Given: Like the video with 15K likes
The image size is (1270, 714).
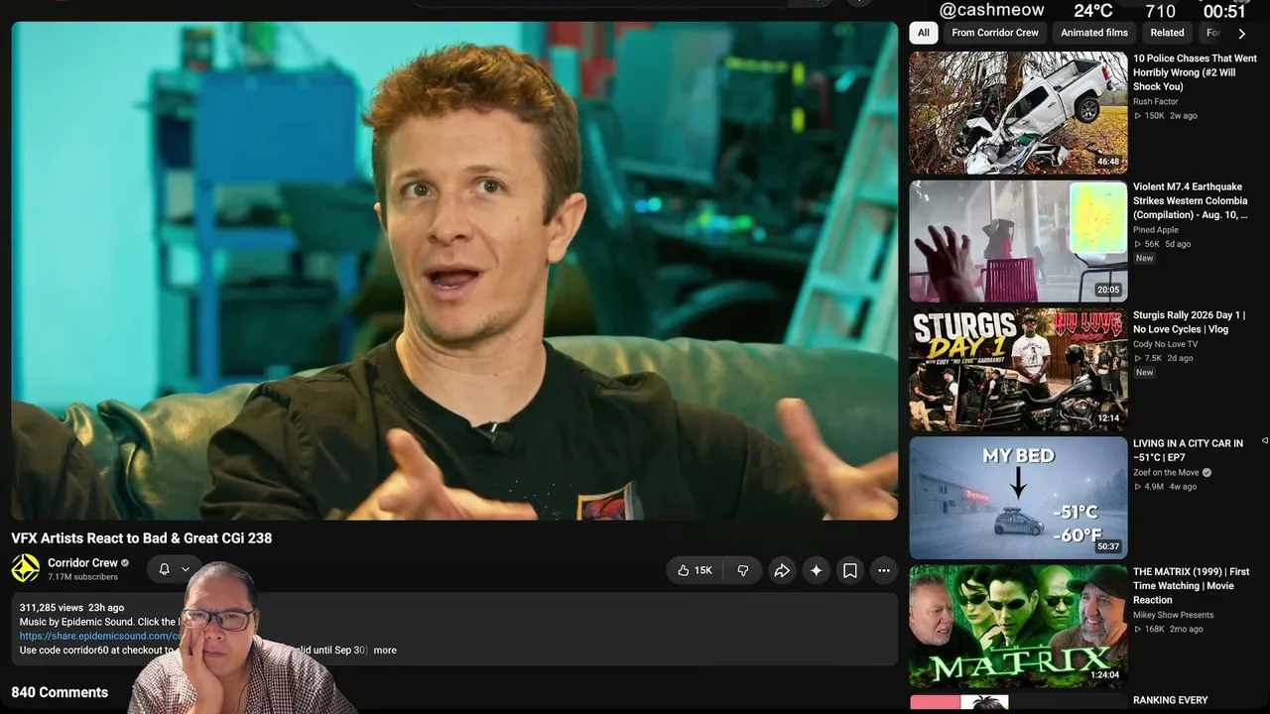Looking at the screenshot, I should (x=695, y=570).
